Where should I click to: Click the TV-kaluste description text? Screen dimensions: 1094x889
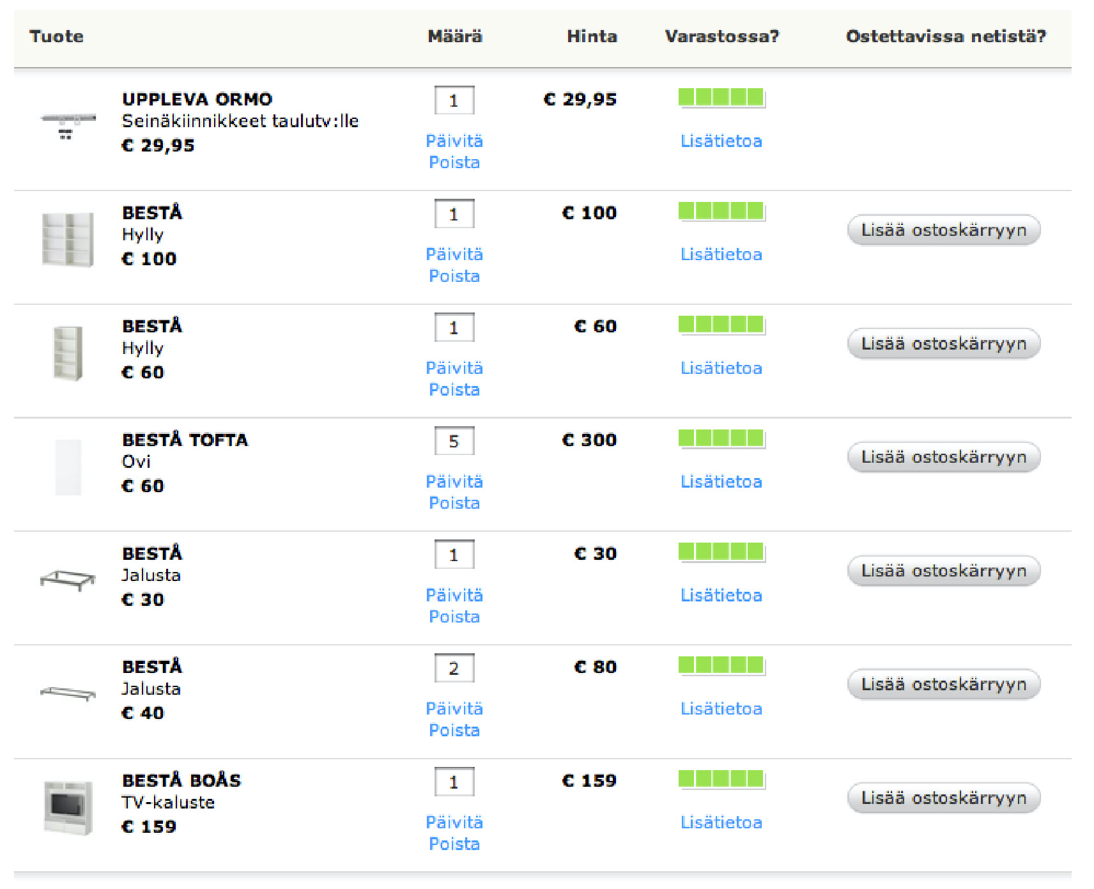(169, 802)
